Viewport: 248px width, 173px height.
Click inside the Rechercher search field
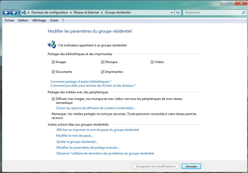[213, 12]
